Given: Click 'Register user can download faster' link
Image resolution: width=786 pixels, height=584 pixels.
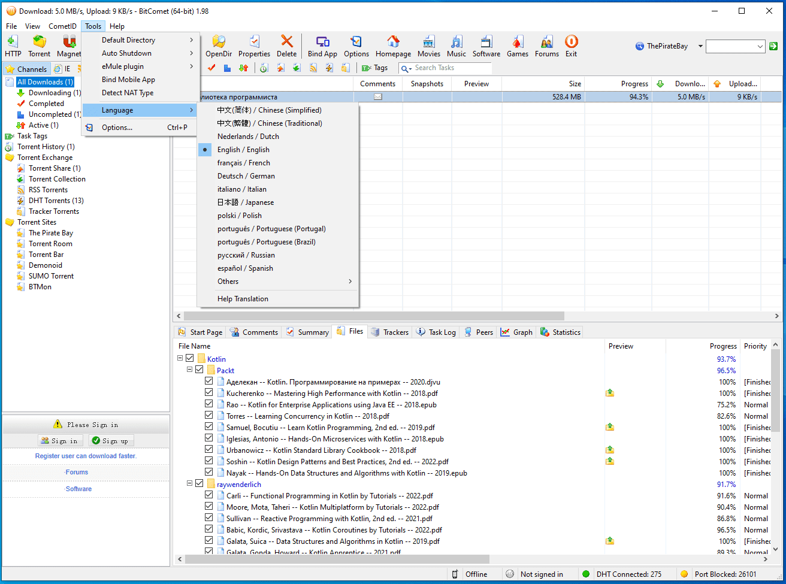Looking at the screenshot, I should pyautogui.click(x=86, y=456).
